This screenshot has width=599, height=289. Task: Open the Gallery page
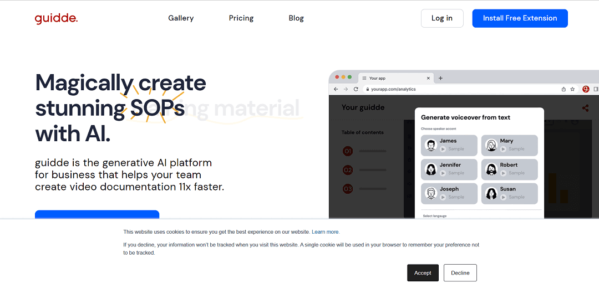(181, 18)
